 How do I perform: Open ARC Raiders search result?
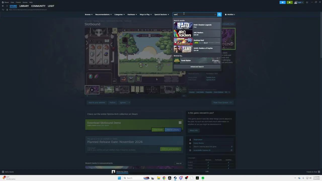point(197,33)
